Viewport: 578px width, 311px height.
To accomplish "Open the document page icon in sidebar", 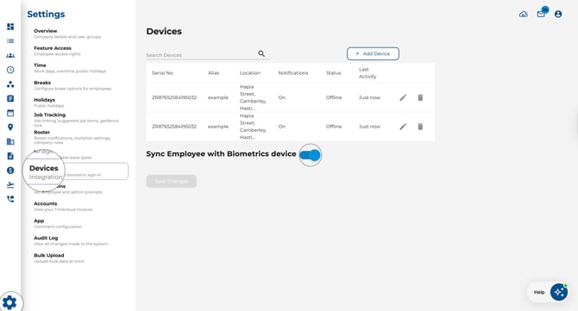I will (10, 156).
